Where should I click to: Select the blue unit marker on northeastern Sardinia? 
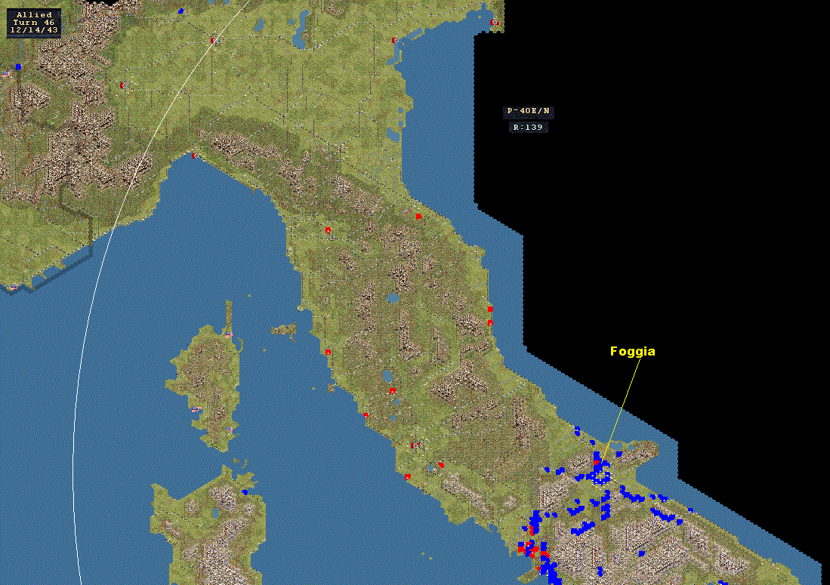(x=245, y=492)
